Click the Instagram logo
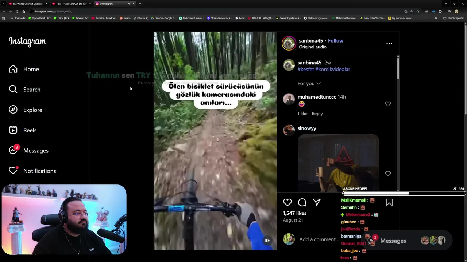The height and width of the screenshot is (262, 467). click(27, 41)
